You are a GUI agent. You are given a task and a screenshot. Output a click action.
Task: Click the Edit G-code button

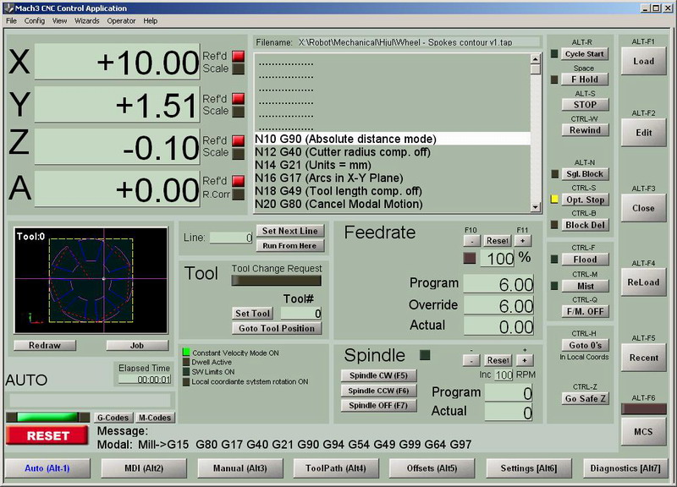pyautogui.click(x=643, y=133)
